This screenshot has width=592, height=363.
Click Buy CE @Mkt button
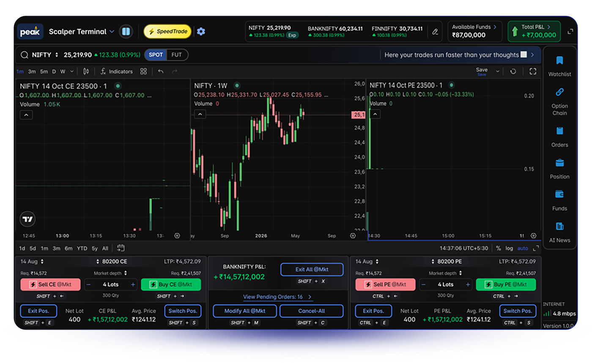click(x=171, y=285)
